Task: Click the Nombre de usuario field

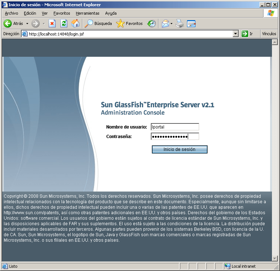Action: tap(175, 127)
